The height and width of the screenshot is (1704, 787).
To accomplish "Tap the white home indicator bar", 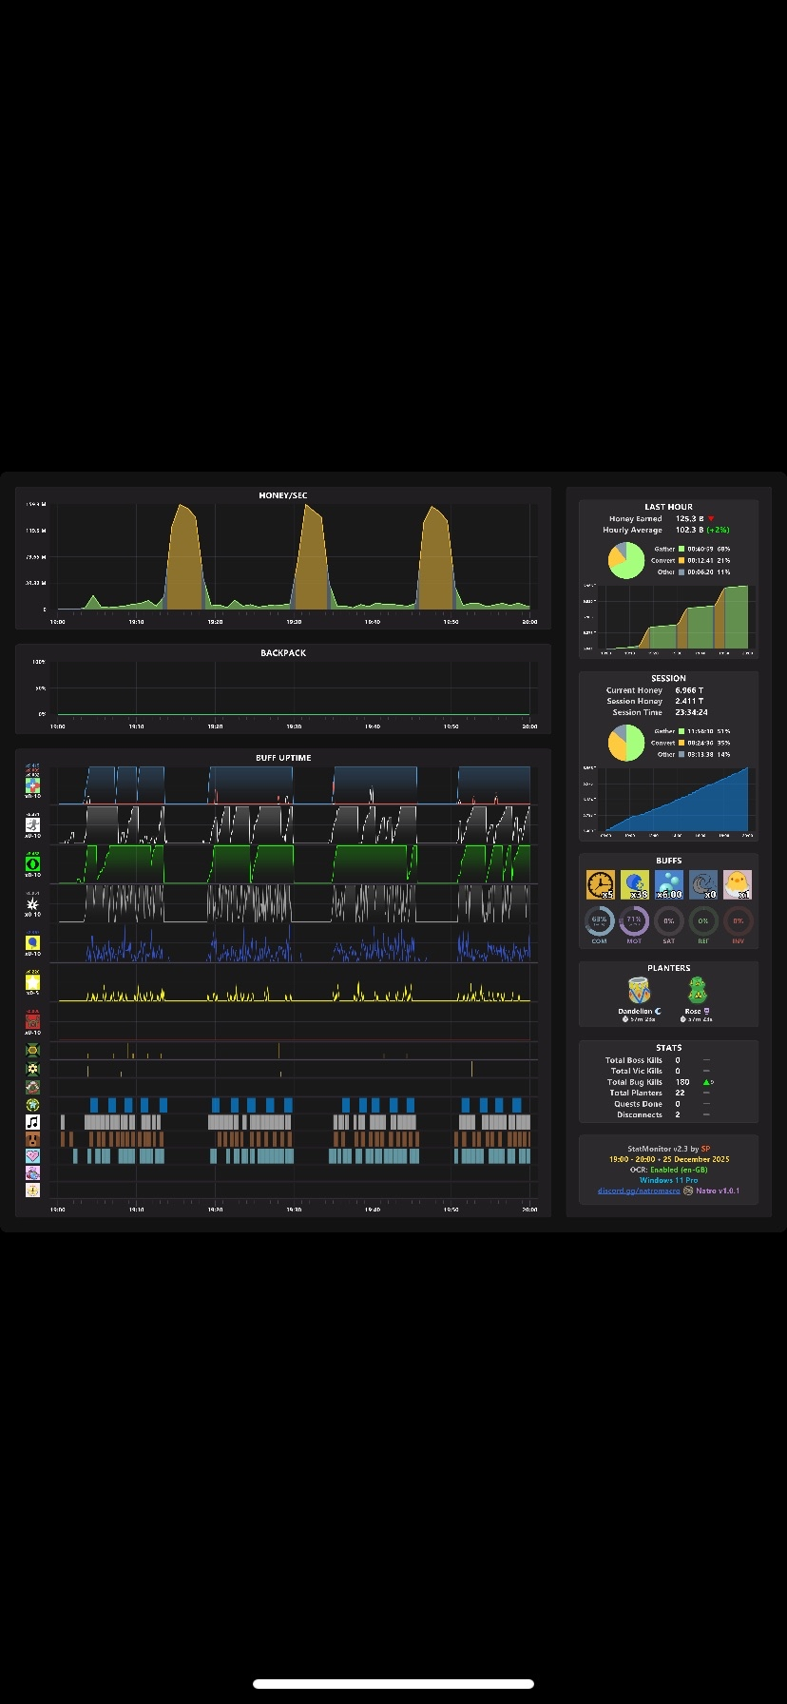I will click(393, 1683).
